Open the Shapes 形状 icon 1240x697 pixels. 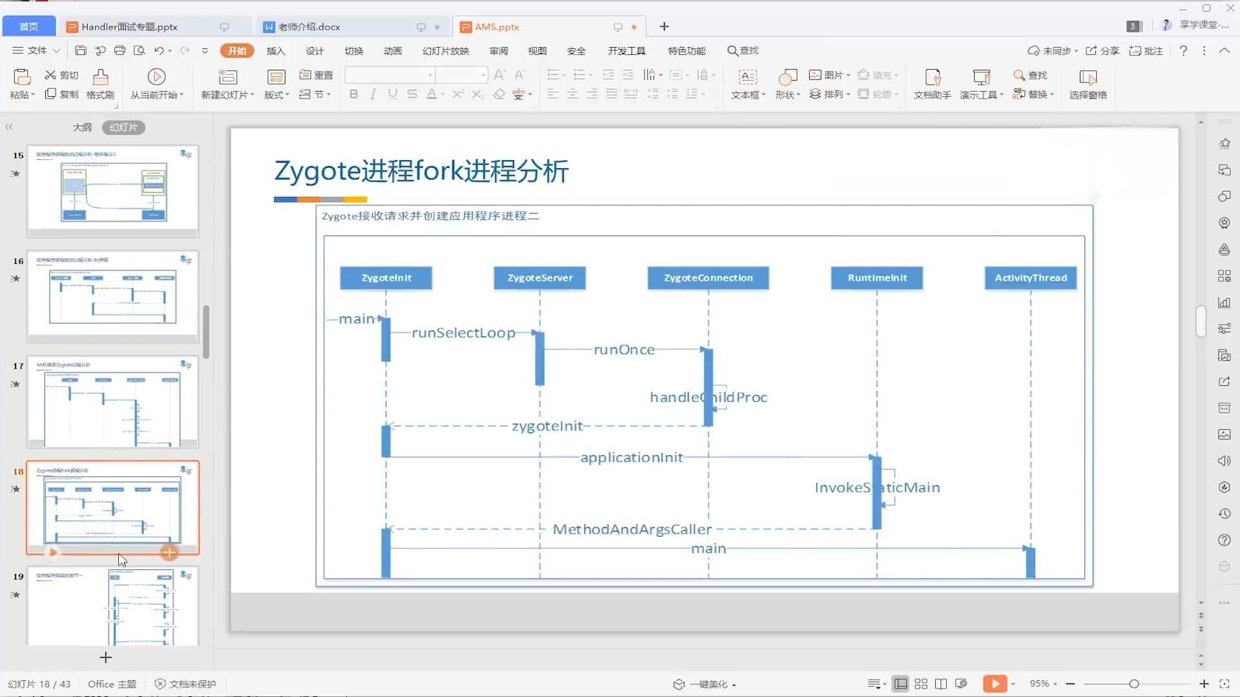[x=787, y=77]
